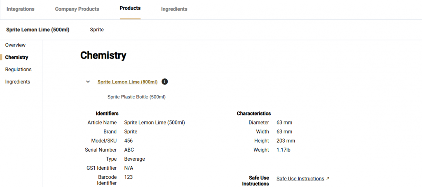This screenshot has height=187, width=422.
Task: Click the Serial Number value ABC
Action: pyautogui.click(x=129, y=150)
